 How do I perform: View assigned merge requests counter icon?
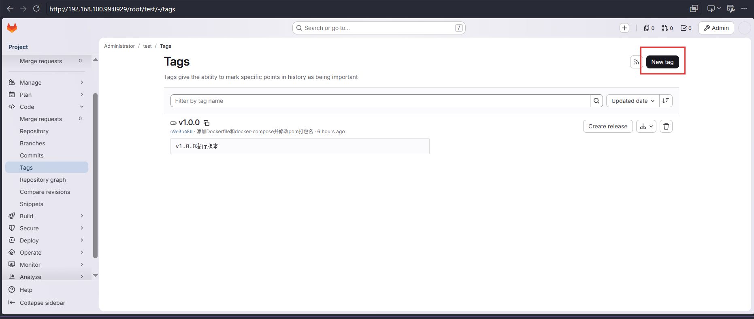667,28
